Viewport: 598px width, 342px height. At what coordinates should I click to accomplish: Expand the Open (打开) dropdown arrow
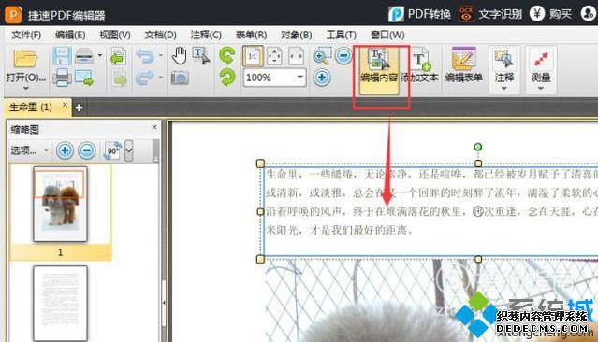(x=26, y=89)
